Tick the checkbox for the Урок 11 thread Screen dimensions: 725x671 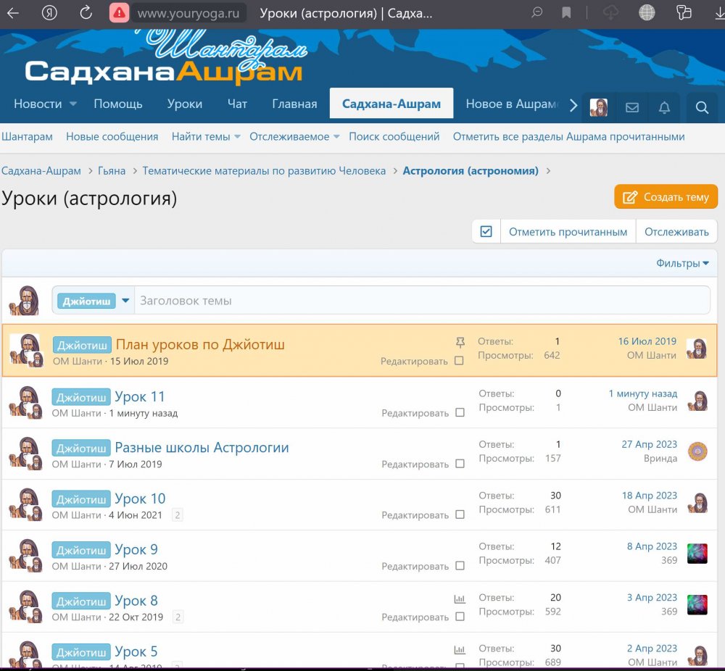click(460, 413)
